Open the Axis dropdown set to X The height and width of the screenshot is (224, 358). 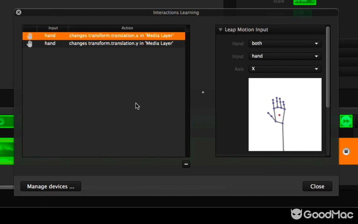285,69
